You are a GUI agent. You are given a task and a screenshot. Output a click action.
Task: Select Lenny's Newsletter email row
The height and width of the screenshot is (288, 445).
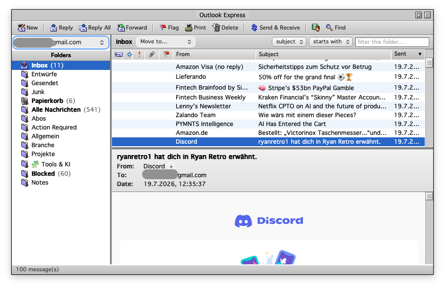268,106
